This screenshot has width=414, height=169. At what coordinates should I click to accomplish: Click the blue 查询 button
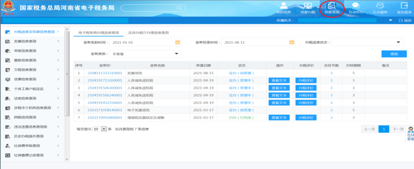pos(394,54)
